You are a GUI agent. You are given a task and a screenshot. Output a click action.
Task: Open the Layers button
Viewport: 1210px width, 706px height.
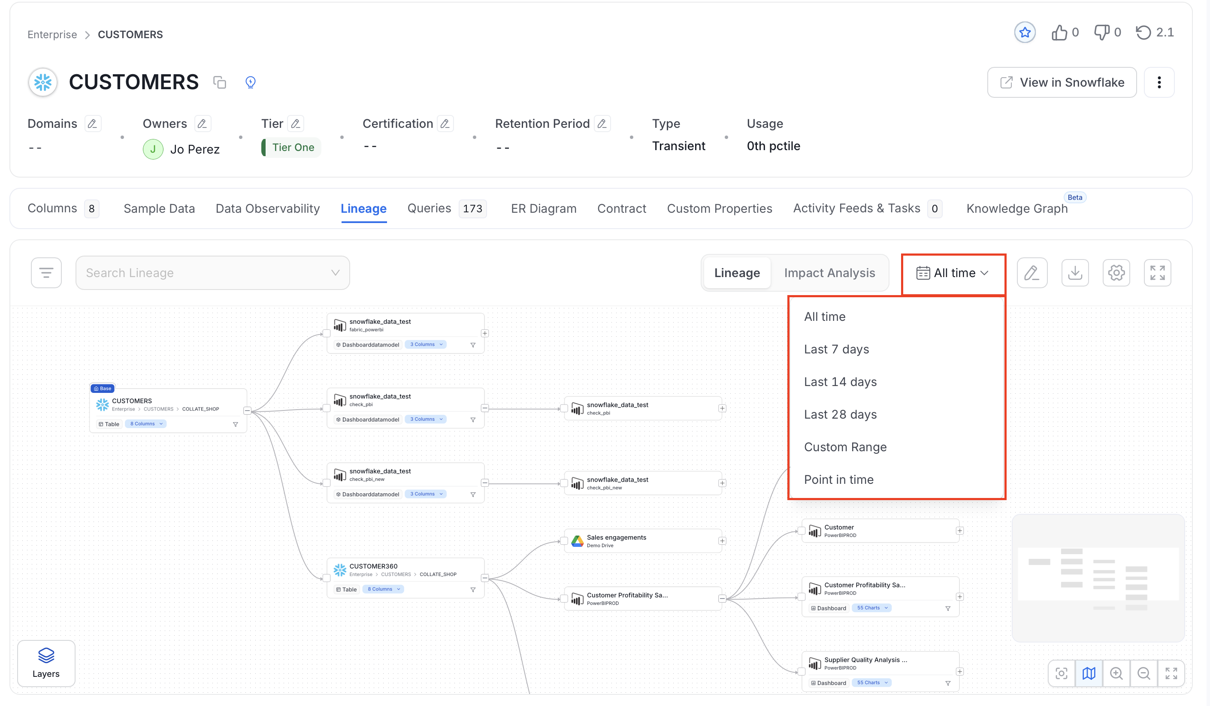point(46,663)
